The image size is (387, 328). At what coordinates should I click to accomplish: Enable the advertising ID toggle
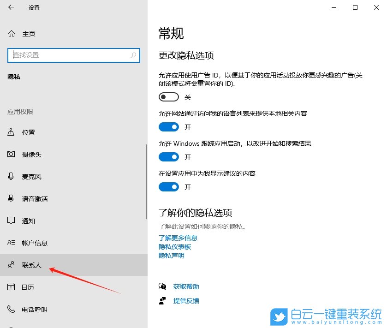[x=168, y=97]
